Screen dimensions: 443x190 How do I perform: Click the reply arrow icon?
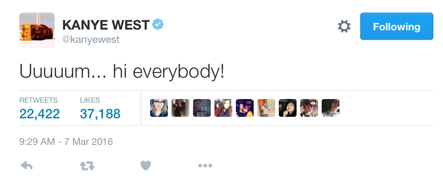coord(27,166)
